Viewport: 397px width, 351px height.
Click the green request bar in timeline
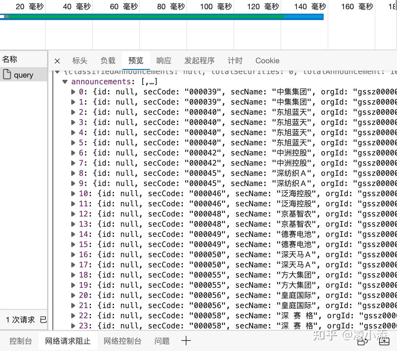tap(146, 17)
